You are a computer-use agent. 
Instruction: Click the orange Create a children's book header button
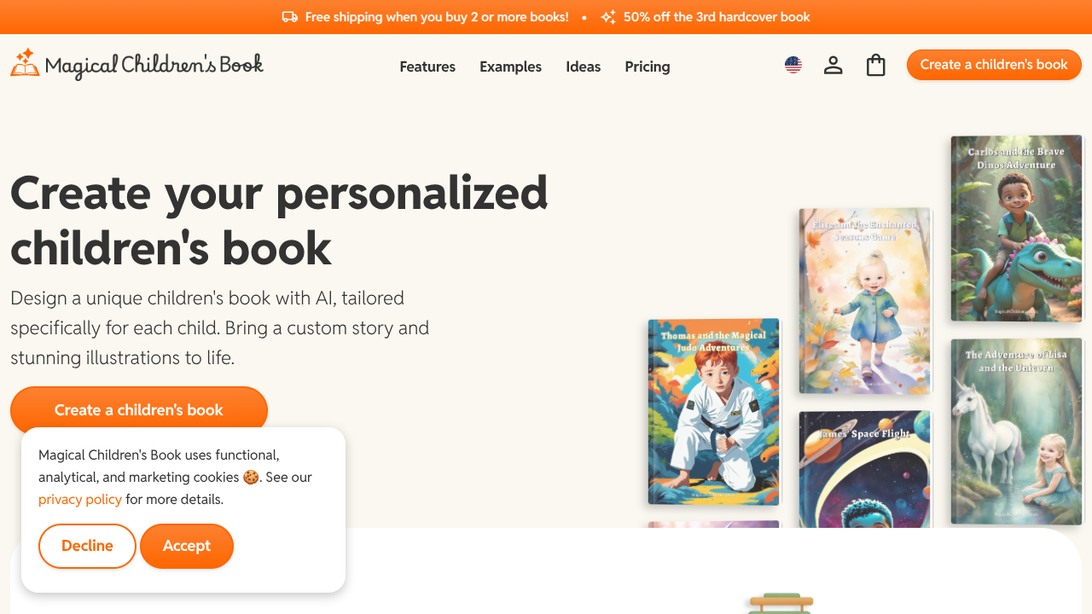[x=993, y=64]
